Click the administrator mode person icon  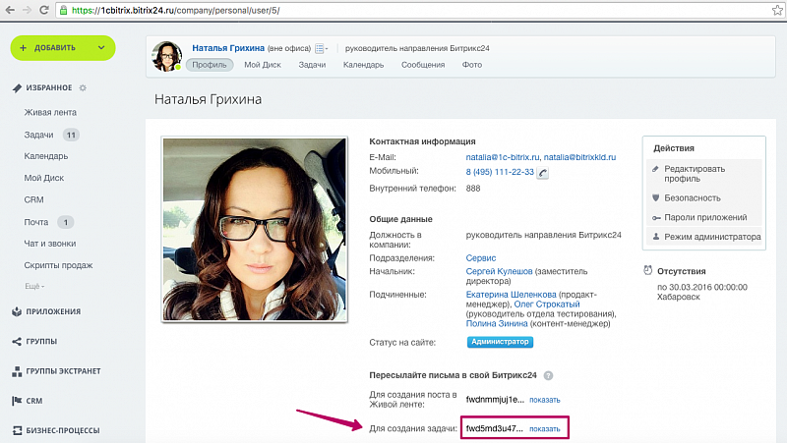tap(655, 237)
